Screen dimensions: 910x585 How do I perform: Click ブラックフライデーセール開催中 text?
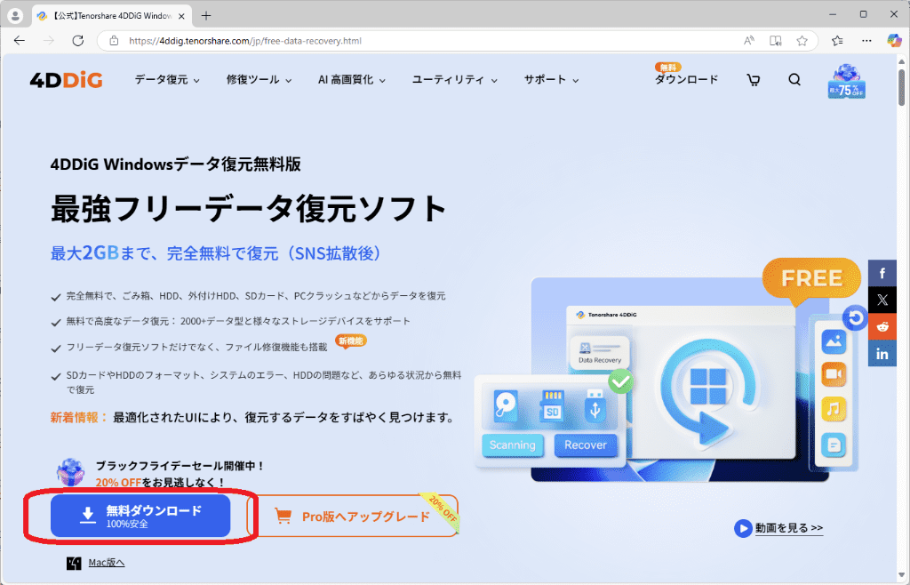click(x=180, y=466)
